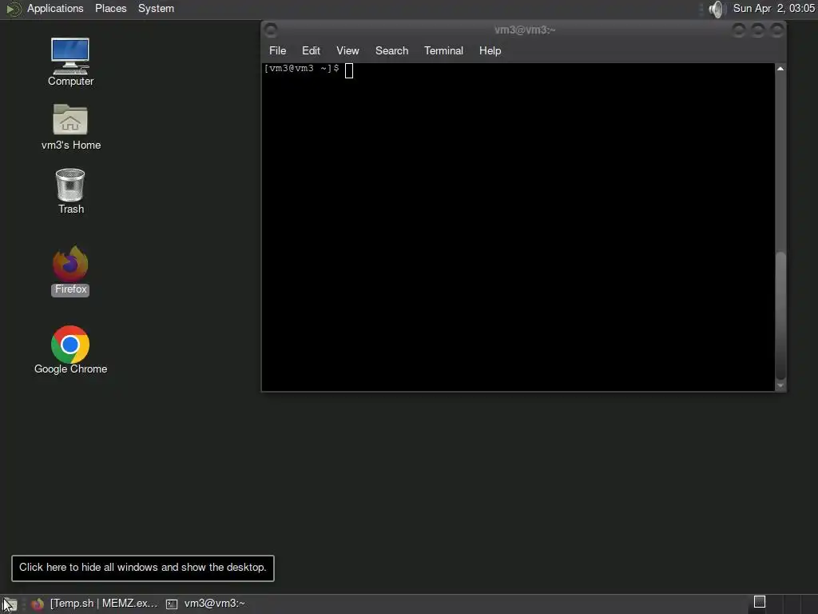Click the terminal scrollbar down arrow
The image size is (818, 614).
(780, 386)
